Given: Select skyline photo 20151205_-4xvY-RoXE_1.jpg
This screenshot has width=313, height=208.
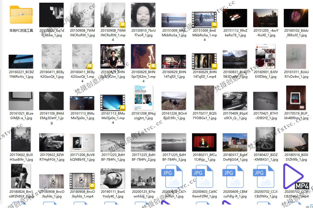Looking at the screenshot, I should (x=265, y=18).
